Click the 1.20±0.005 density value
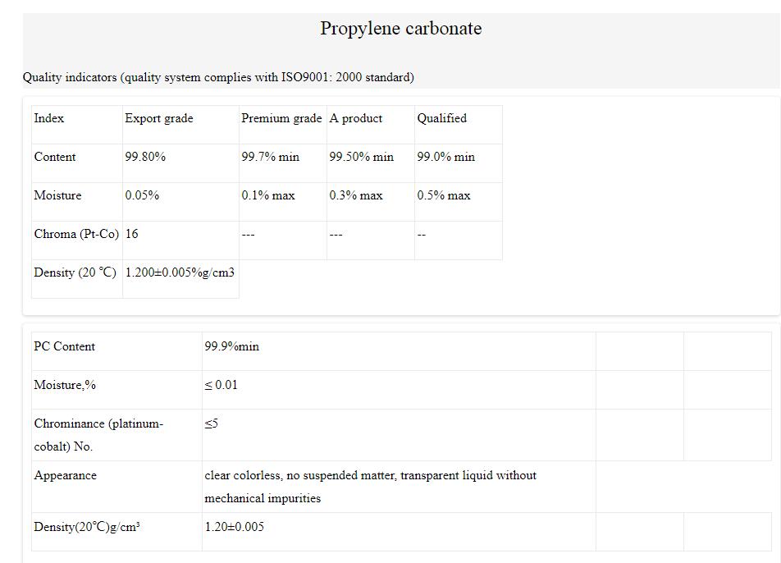Screen dimensions: 781x563 (234, 527)
